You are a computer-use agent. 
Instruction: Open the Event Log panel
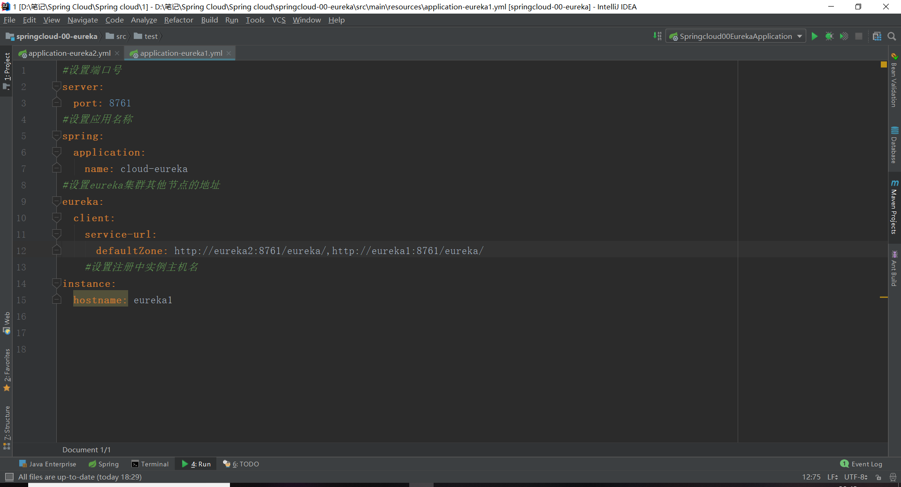(x=861, y=464)
